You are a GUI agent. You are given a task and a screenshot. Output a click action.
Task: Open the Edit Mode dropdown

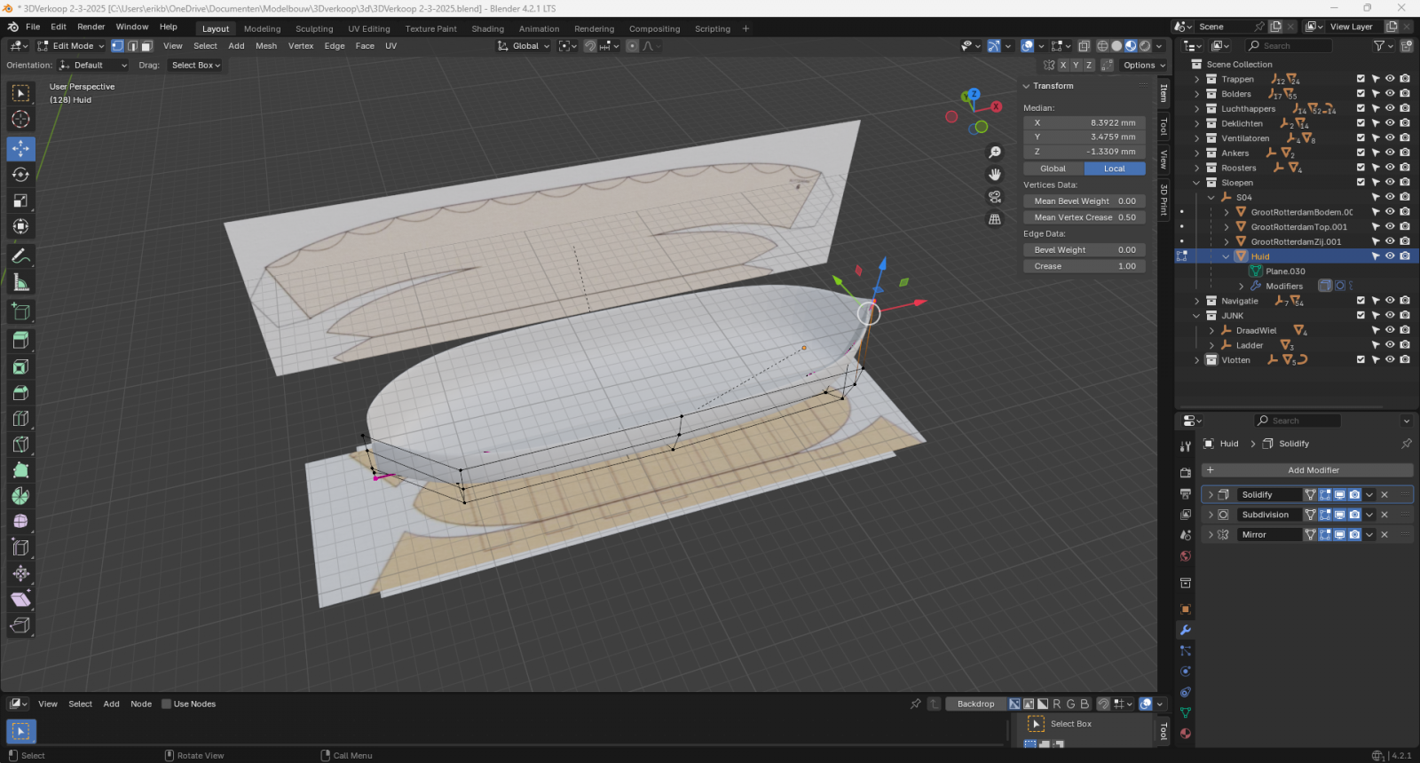point(71,46)
